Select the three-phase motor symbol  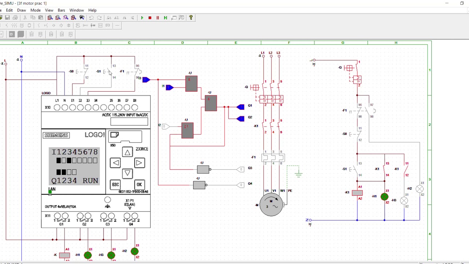pos(271,205)
